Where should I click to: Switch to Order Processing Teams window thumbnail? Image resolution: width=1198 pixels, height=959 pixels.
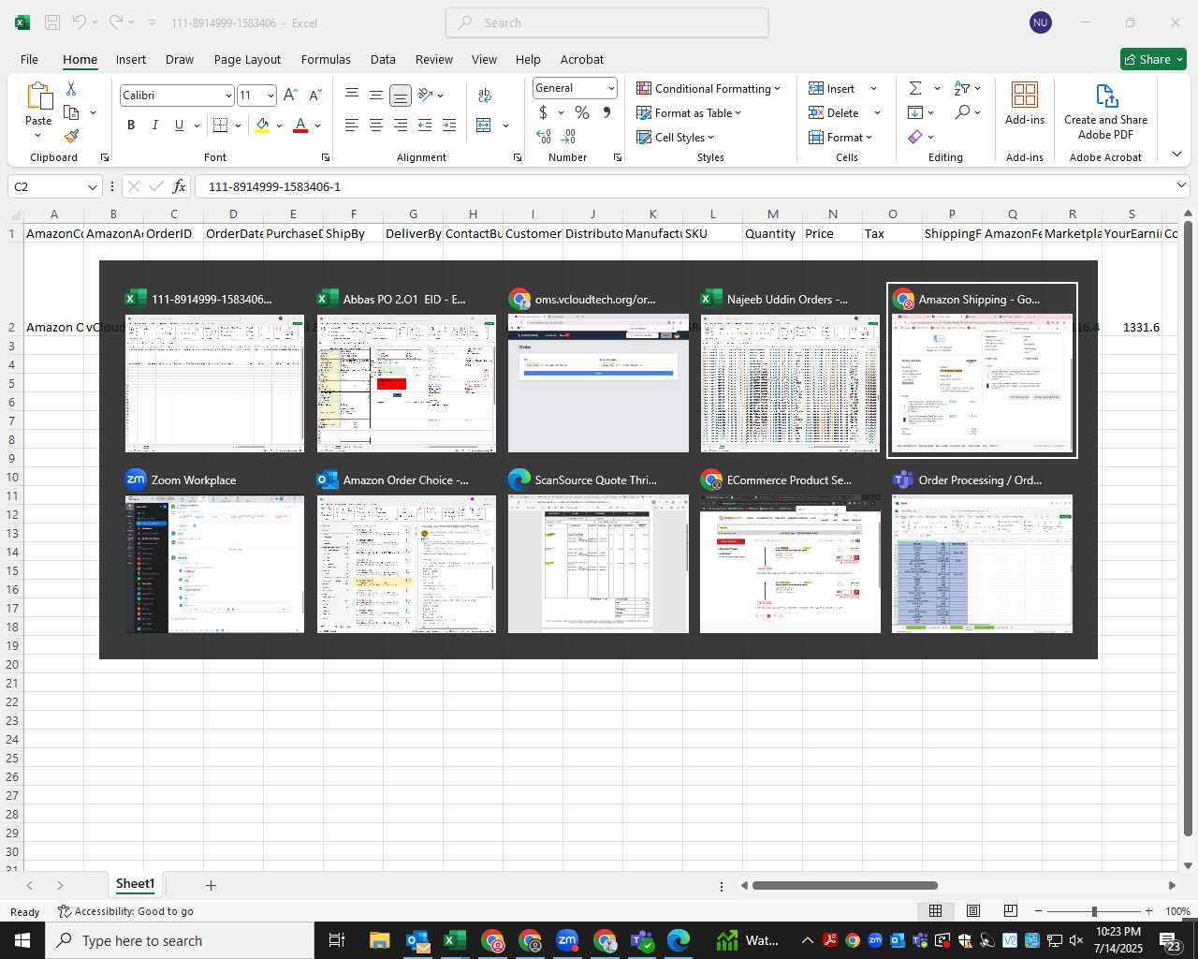coord(982,553)
